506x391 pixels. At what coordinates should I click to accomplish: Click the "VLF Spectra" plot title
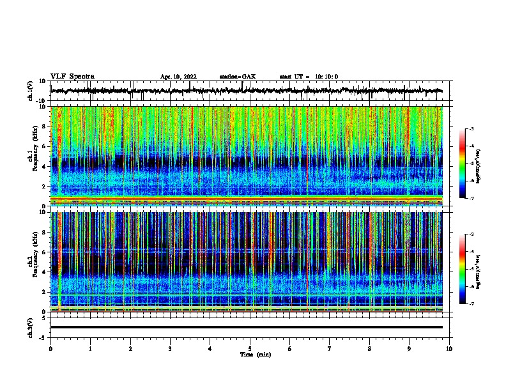(x=72, y=77)
